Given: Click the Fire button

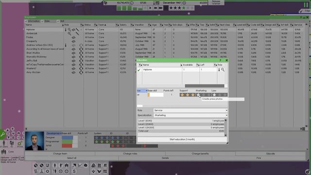Looking at the screenshot, I should (259, 158).
